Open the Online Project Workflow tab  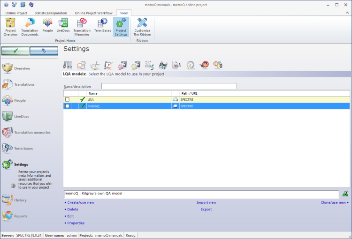[x=94, y=13]
